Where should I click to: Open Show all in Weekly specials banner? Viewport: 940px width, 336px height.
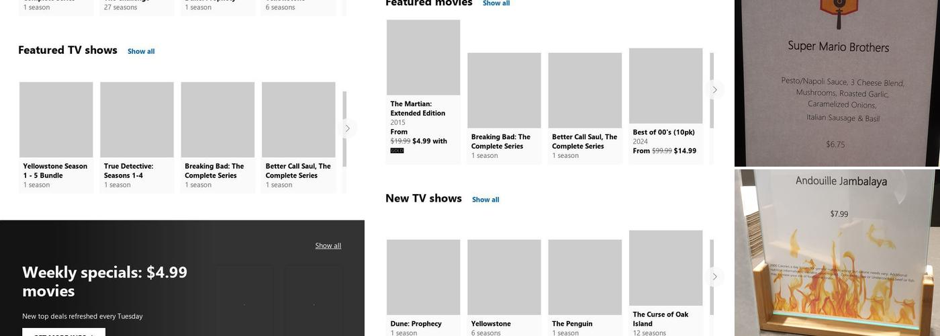328,245
